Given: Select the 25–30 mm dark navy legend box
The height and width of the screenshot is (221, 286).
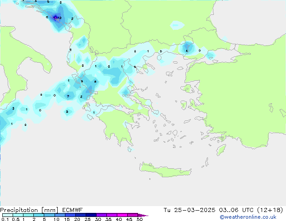Looking at the screenshot, I should (x=91, y=215).
